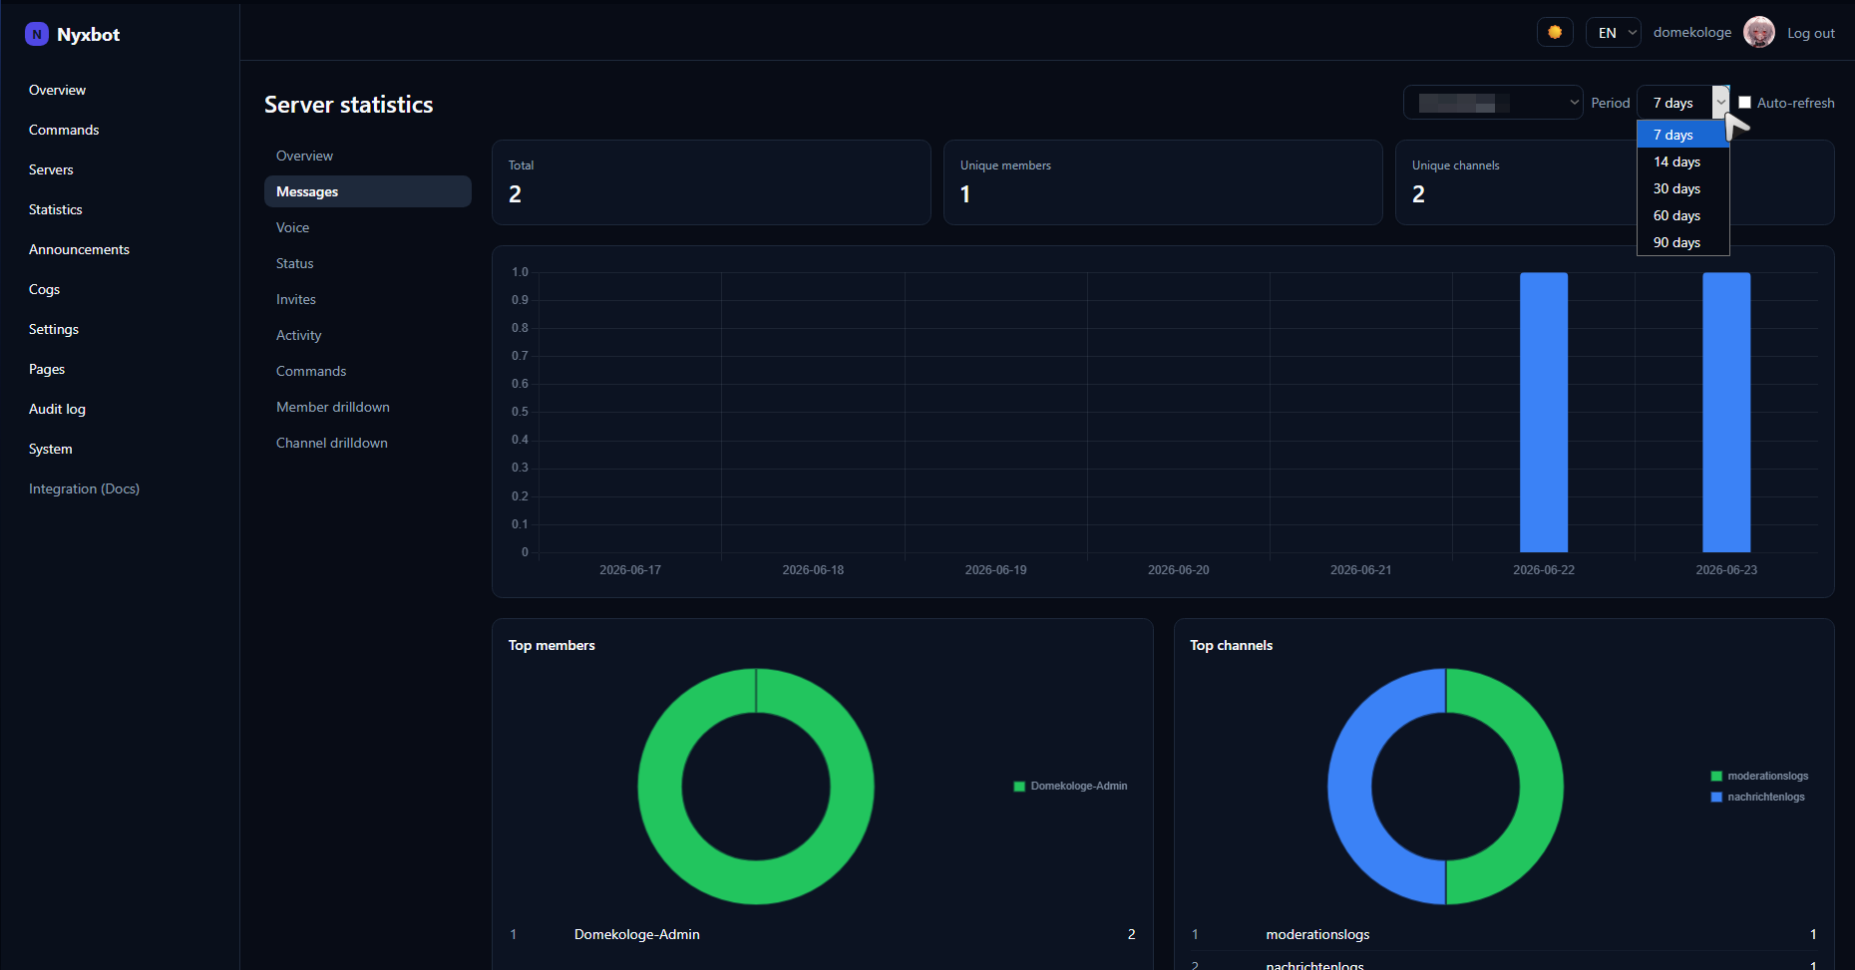
Task: Click blue segment of channels donut
Action: [x=1351, y=788]
